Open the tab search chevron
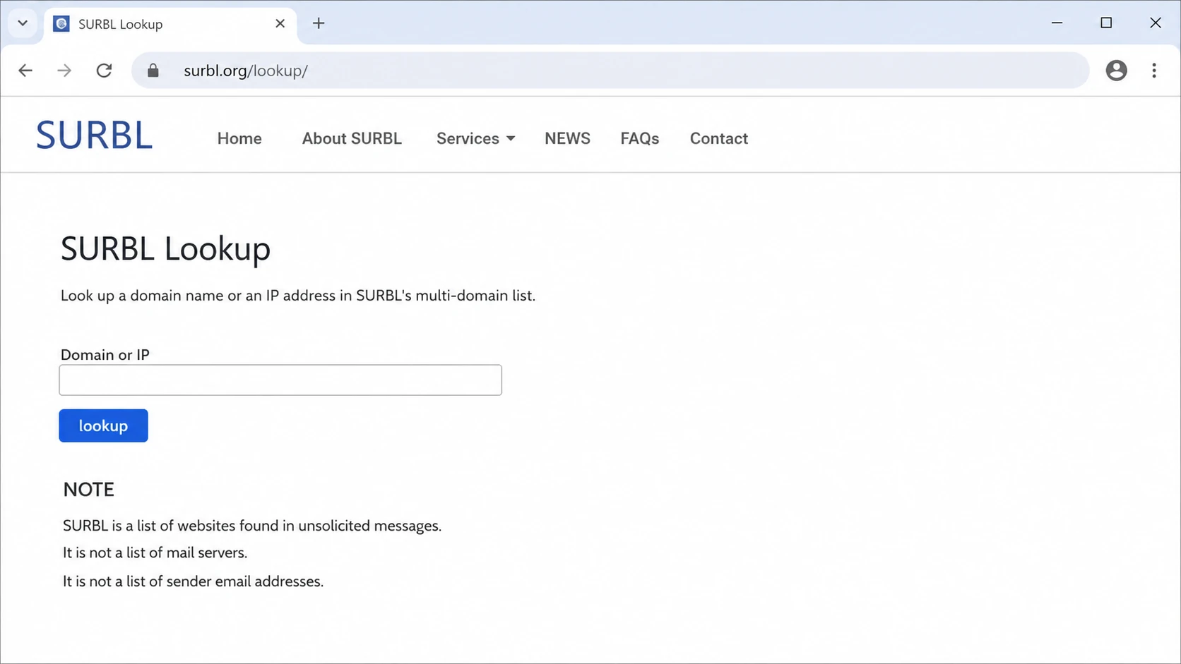 (x=23, y=23)
